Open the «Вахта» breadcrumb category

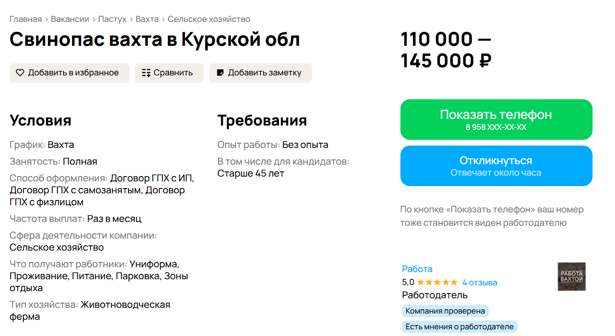(147, 19)
